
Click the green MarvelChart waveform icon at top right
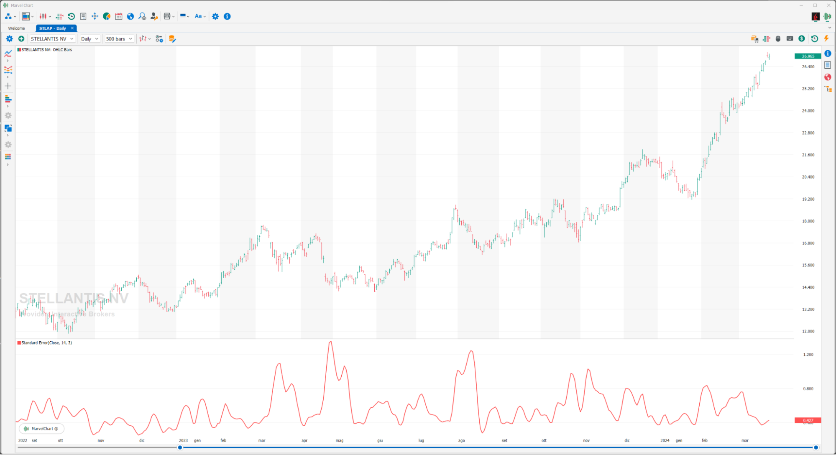point(827,16)
